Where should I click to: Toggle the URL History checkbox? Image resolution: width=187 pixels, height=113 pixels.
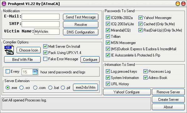(108, 84)
